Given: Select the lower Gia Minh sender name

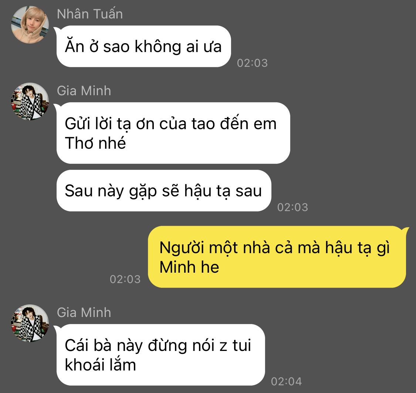Looking at the screenshot, I should [x=84, y=313].
